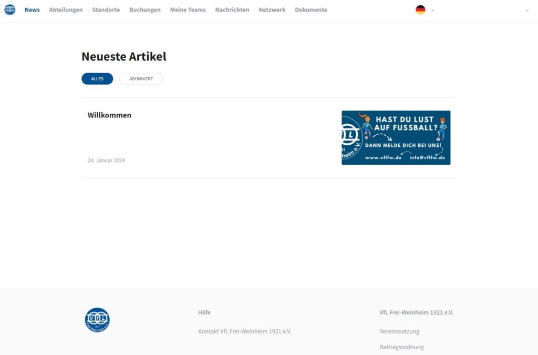538x355 pixels.
Task: Open the Standorte page
Action: [106, 10]
